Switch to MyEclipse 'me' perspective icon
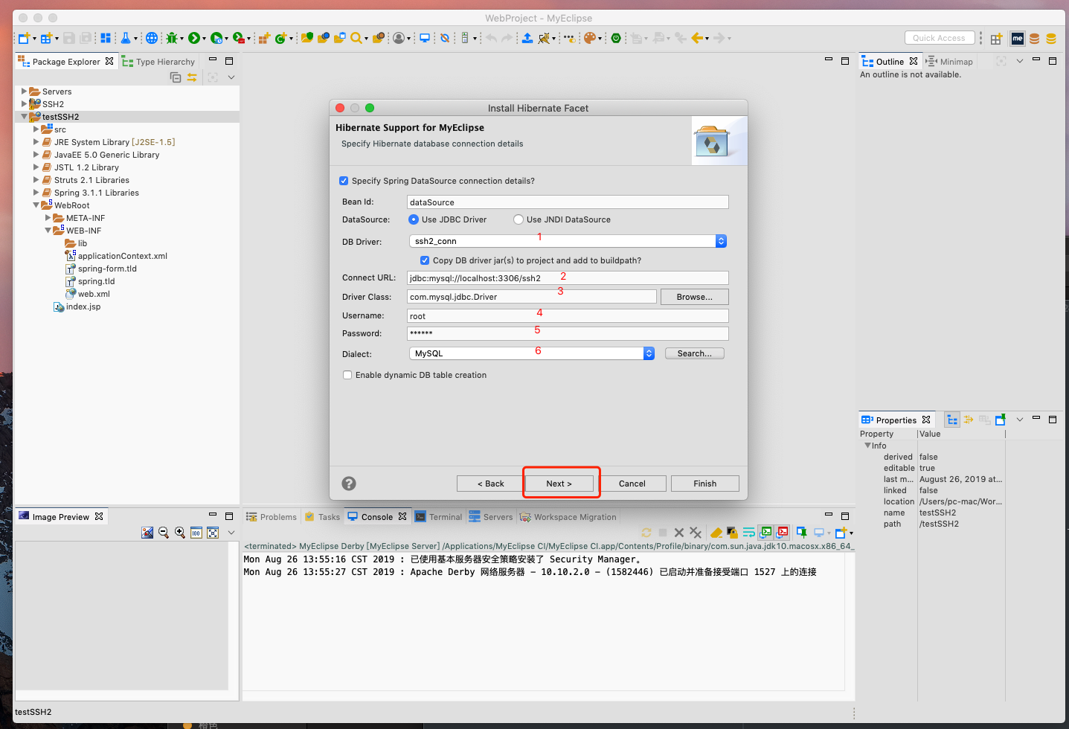 click(x=1018, y=39)
